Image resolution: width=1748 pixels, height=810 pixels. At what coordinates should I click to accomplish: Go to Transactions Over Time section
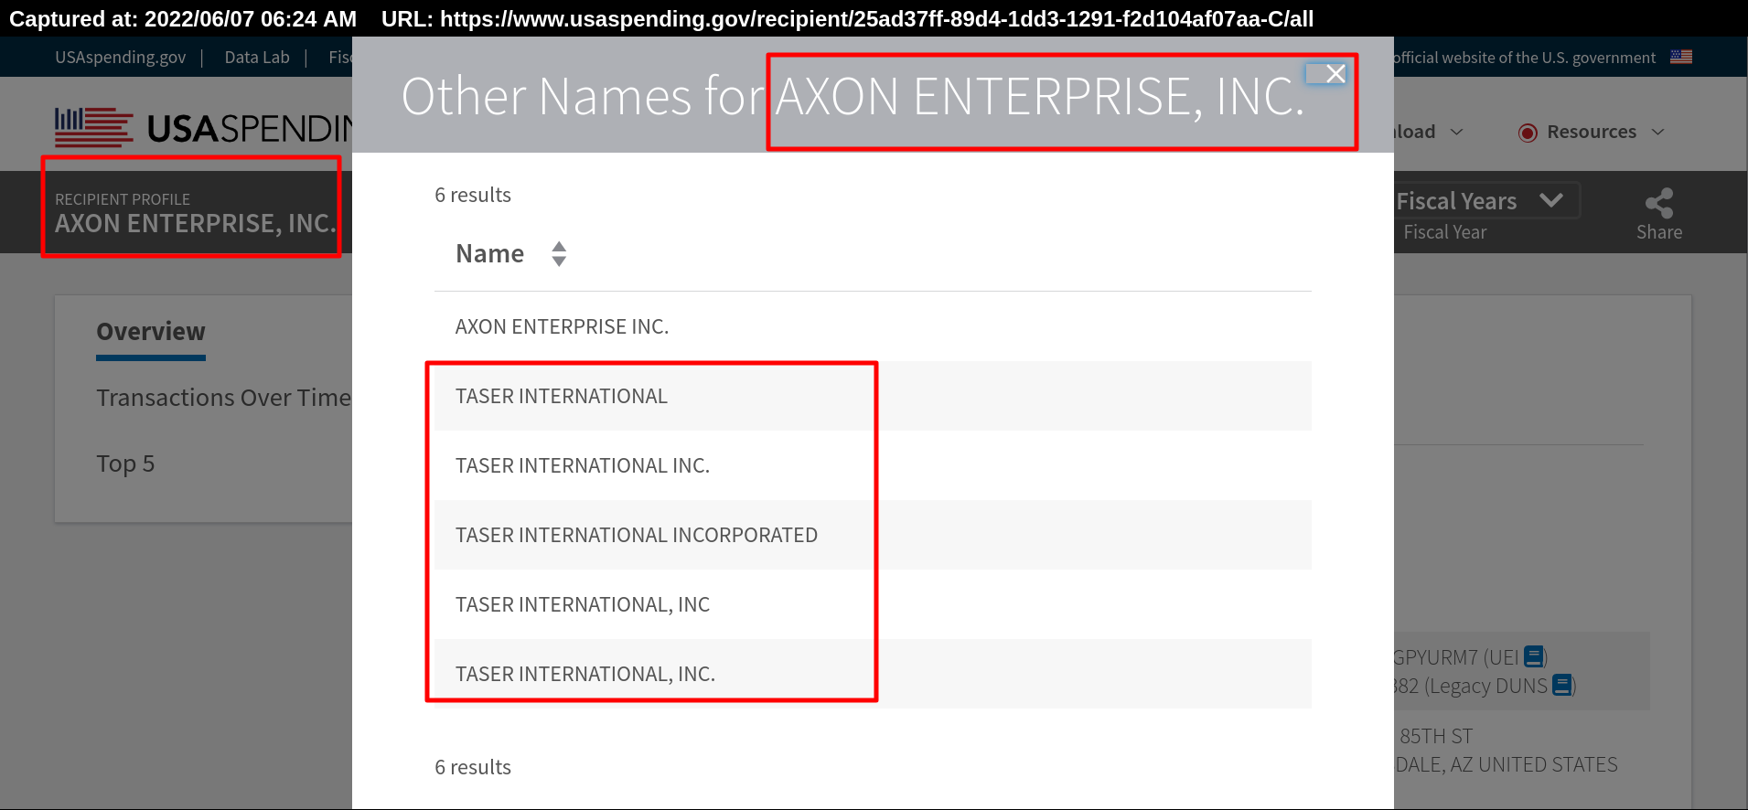223,398
